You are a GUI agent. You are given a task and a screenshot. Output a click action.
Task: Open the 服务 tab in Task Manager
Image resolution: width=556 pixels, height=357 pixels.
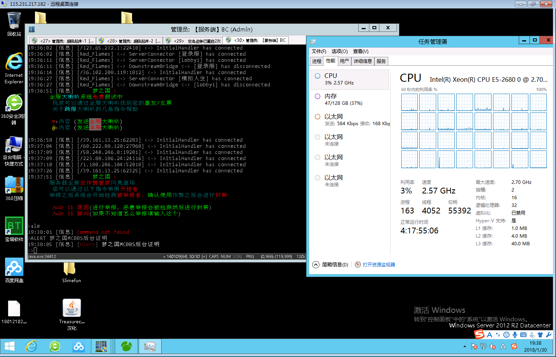coord(381,61)
